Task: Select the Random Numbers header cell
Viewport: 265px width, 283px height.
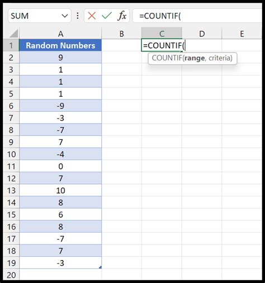Action: pos(60,45)
